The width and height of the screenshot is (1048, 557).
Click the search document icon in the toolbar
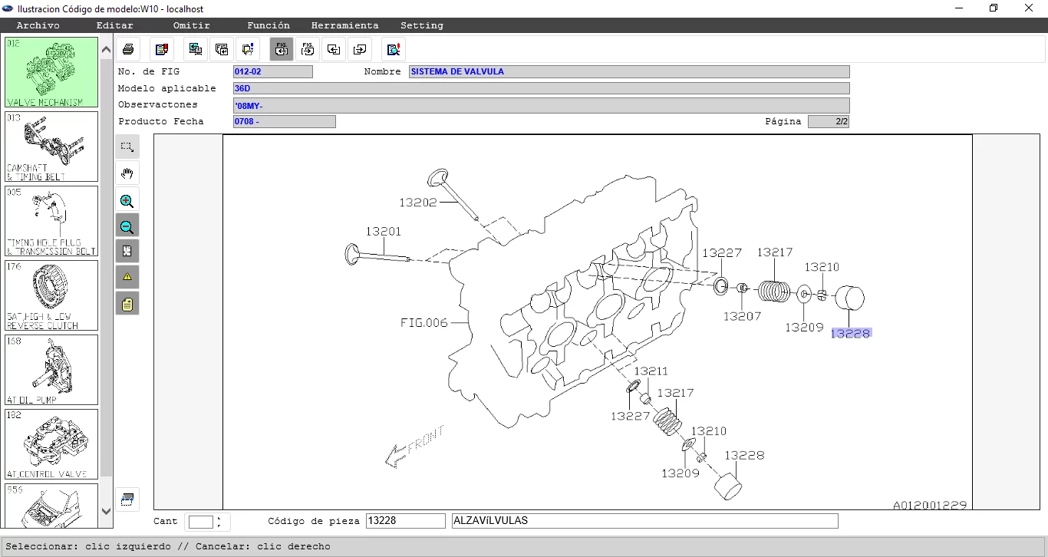point(394,50)
